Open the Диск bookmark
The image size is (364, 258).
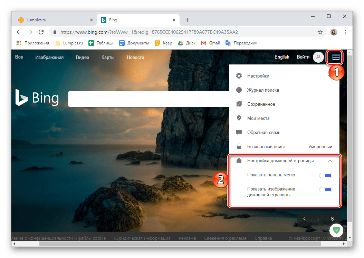186,43
